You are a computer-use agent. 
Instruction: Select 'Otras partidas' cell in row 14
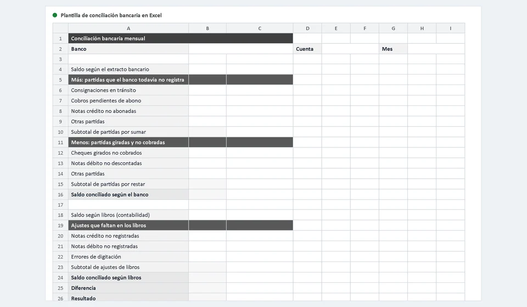(128, 173)
